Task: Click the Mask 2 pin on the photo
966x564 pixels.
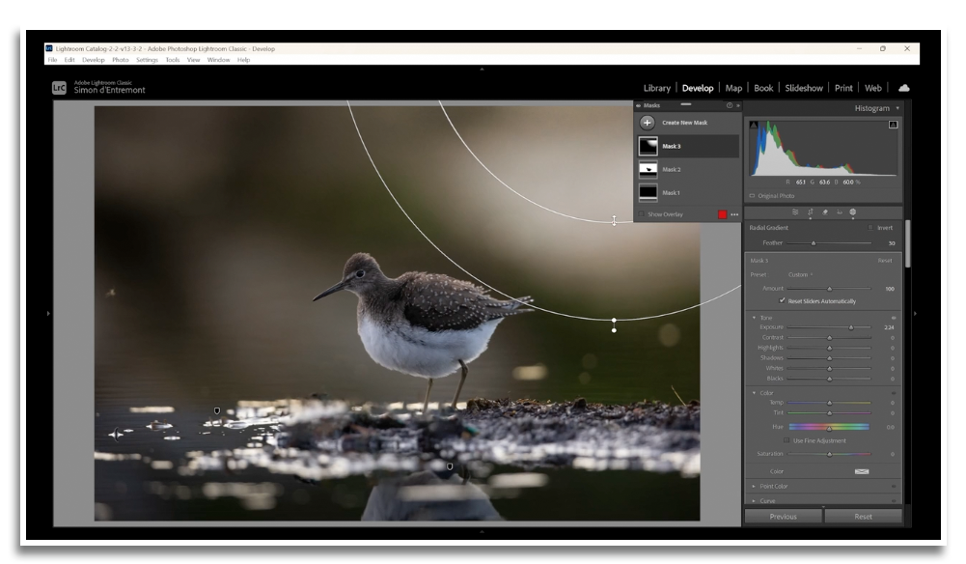Action: [x=217, y=410]
